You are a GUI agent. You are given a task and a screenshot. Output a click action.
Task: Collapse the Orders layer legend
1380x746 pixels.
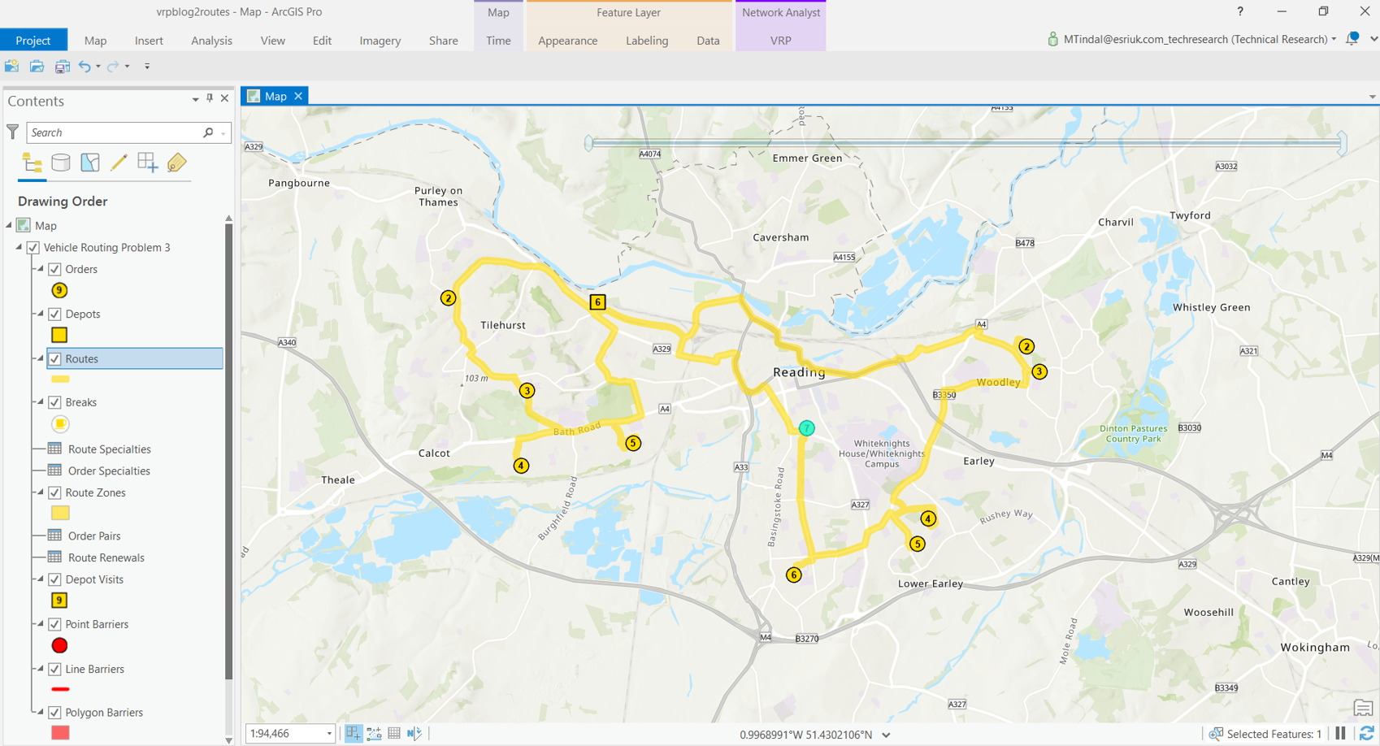click(41, 268)
